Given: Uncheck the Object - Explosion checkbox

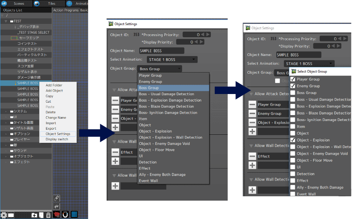Looking at the screenshot, I should 293,140.
